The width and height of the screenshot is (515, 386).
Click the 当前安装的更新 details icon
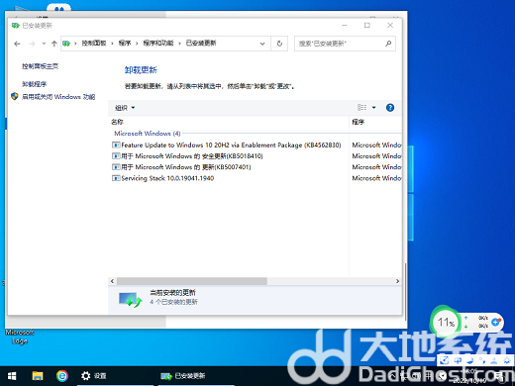click(130, 299)
